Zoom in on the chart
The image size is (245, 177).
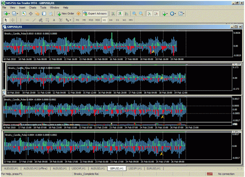(x=134, y=14)
